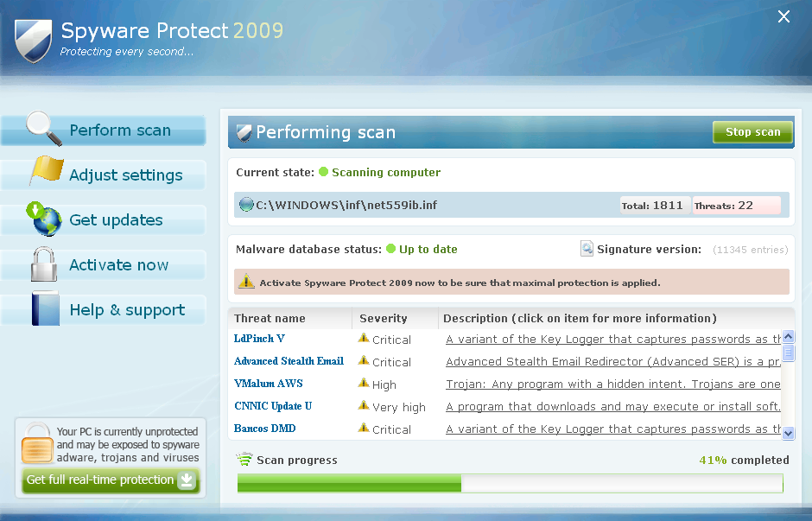The height and width of the screenshot is (521, 812).
Task: Click the padlock Activate now icon
Action: pos(43,264)
